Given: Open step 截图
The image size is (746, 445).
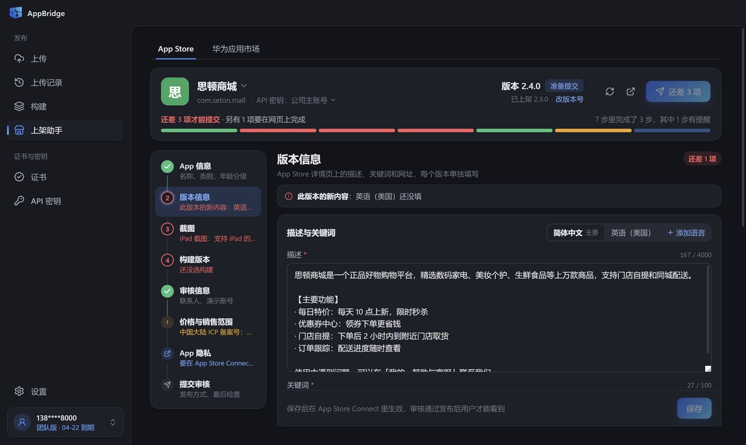Looking at the screenshot, I should pyautogui.click(x=208, y=233).
